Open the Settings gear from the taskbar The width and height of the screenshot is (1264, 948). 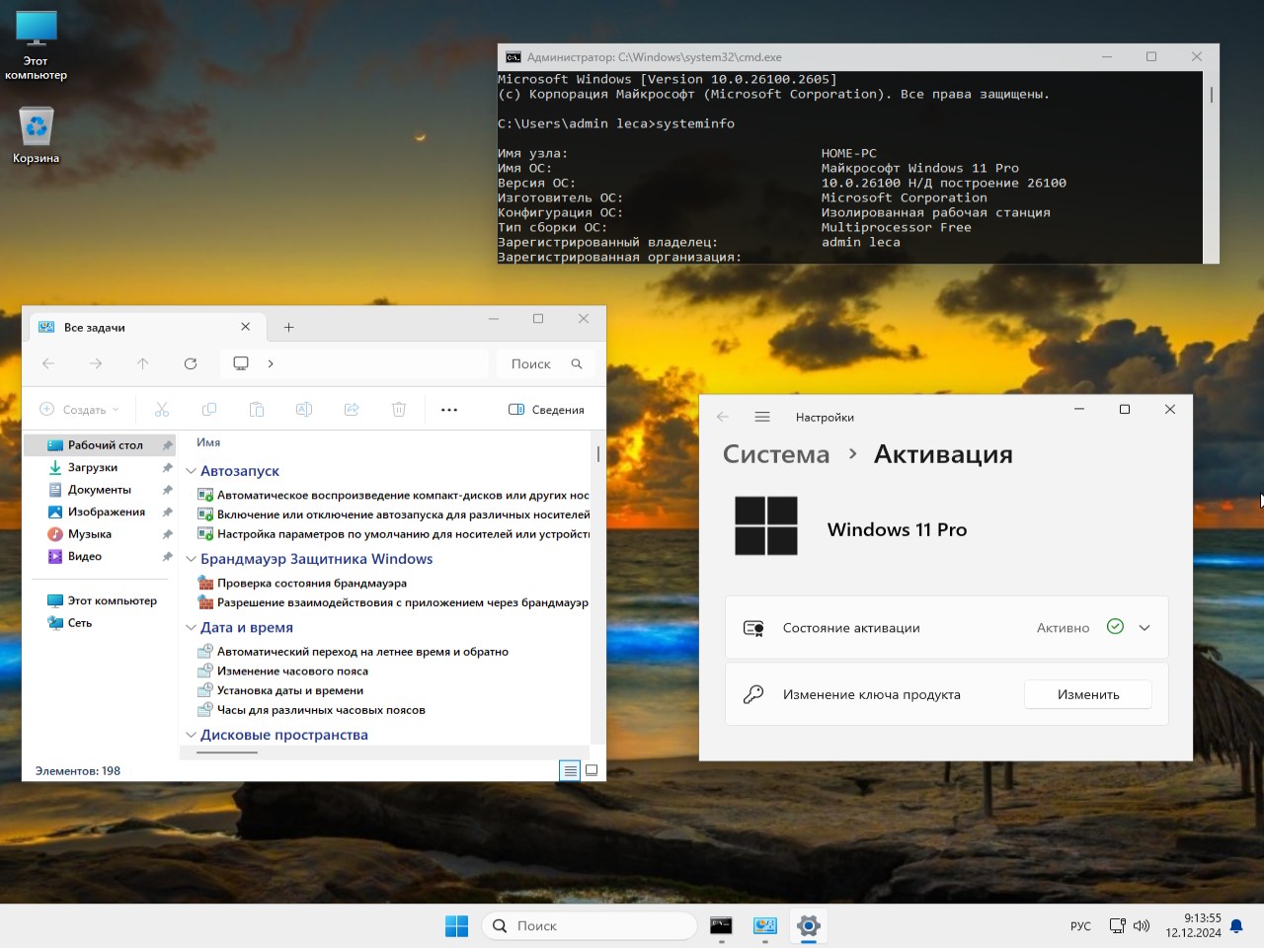click(x=808, y=926)
